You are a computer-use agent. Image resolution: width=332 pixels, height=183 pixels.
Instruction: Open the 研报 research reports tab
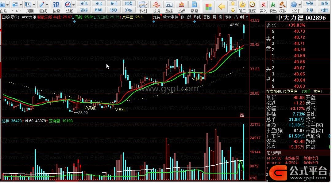point(84,10)
